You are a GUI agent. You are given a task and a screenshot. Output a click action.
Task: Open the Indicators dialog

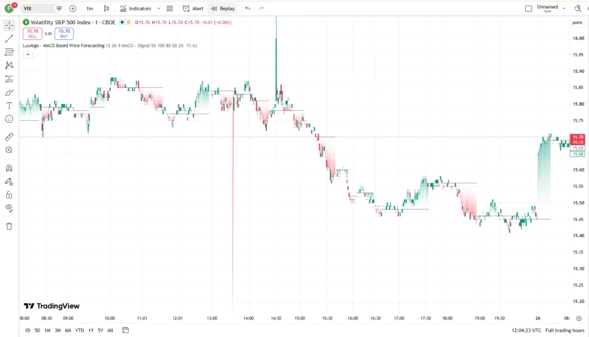click(136, 8)
